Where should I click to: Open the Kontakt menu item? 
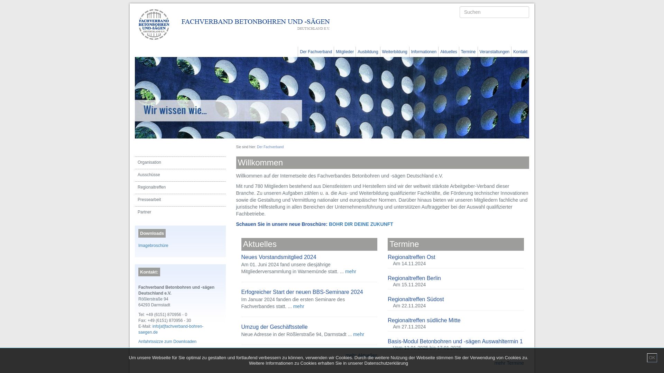pyautogui.click(x=520, y=52)
